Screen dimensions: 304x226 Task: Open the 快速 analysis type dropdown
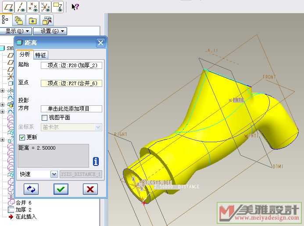coord(54,174)
